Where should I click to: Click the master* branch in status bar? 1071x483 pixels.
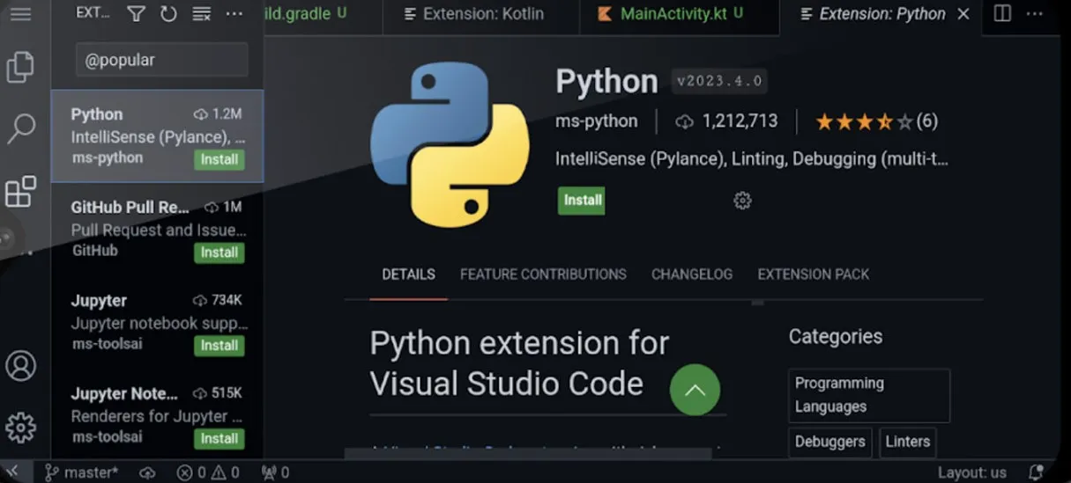pyautogui.click(x=81, y=472)
